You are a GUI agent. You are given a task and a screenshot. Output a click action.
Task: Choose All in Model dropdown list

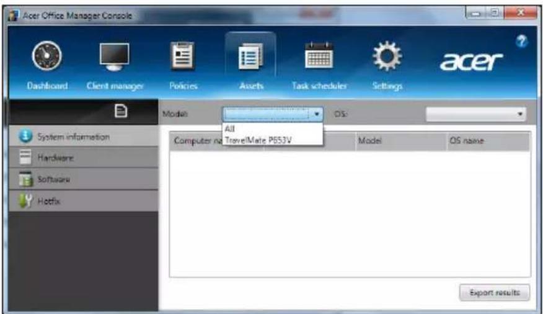pos(272,128)
